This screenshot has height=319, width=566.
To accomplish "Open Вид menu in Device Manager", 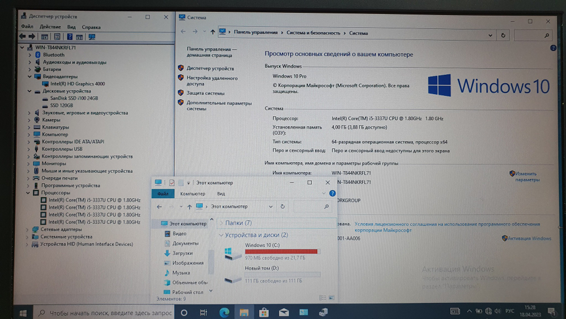I will coord(71,27).
